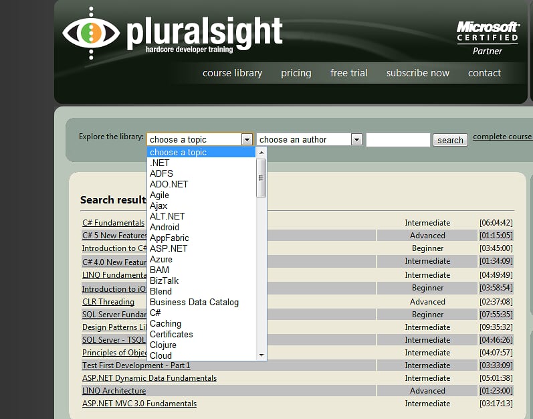Open Test First Development - Part 1
Viewport: 533px width, 419px height.
pyautogui.click(x=136, y=365)
